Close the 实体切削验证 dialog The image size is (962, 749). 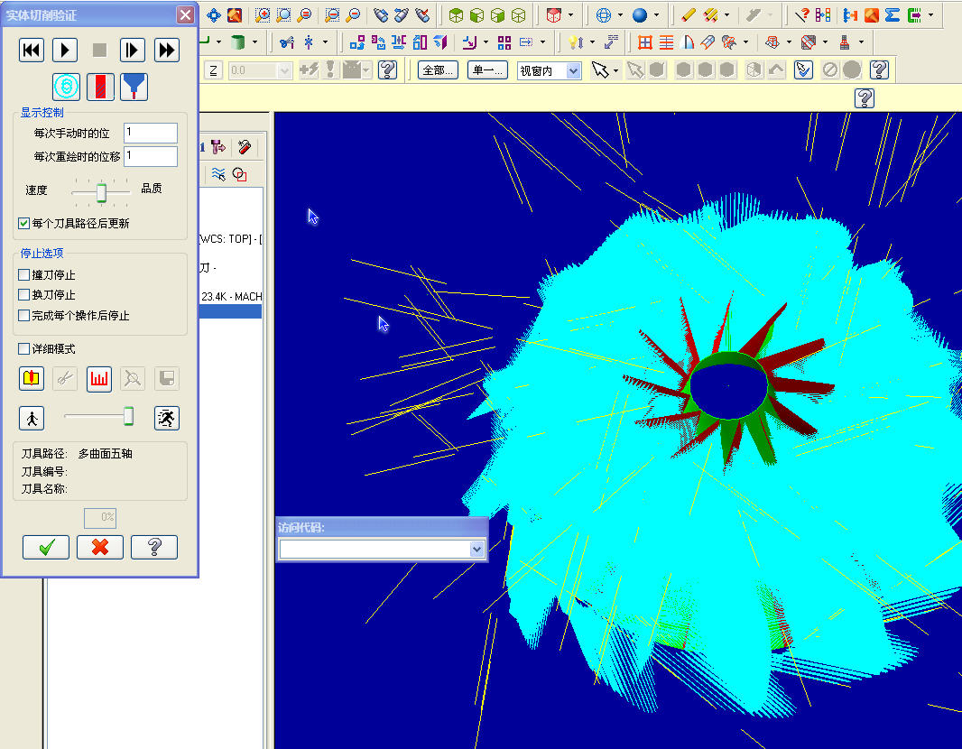click(185, 14)
